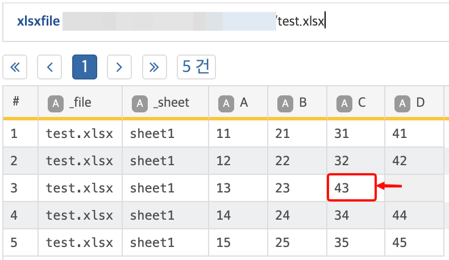Jump to the last results page
The width and height of the screenshot is (449, 260).
click(x=153, y=67)
